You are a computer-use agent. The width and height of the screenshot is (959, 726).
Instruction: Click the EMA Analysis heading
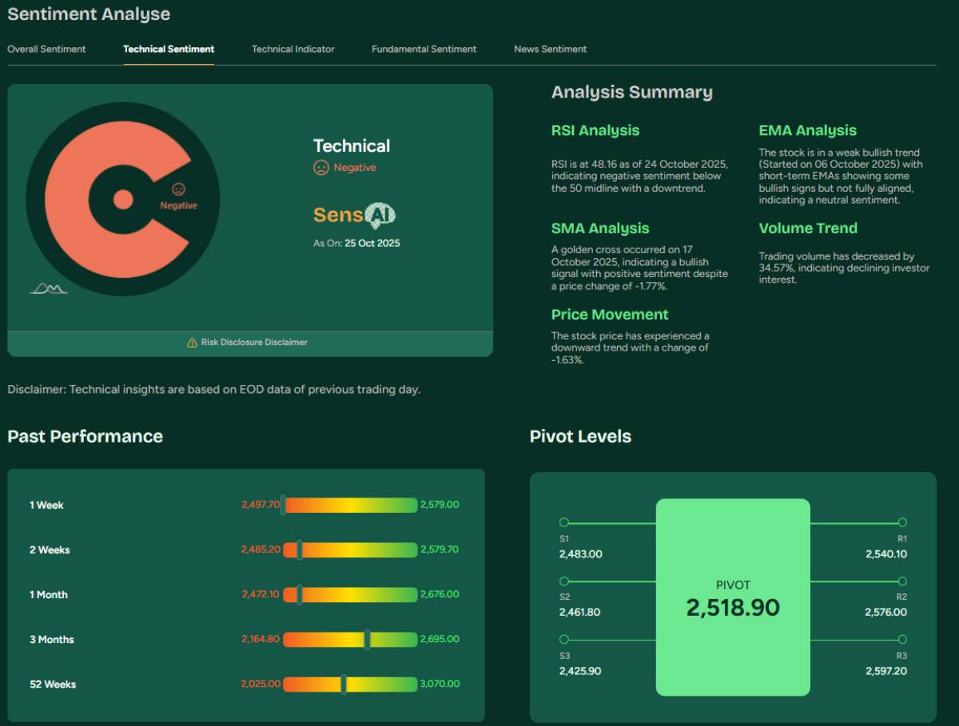[x=807, y=130]
